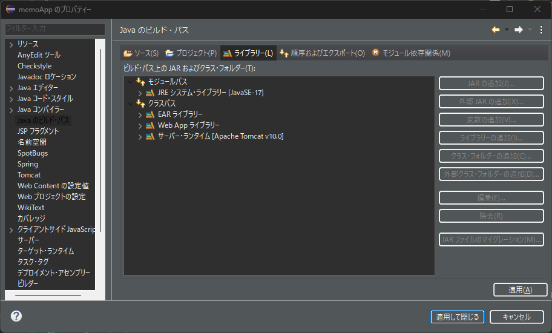This screenshot has height=333, width=552.
Task: Expand the Web App ライブラリー node
Action: [140, 126]
